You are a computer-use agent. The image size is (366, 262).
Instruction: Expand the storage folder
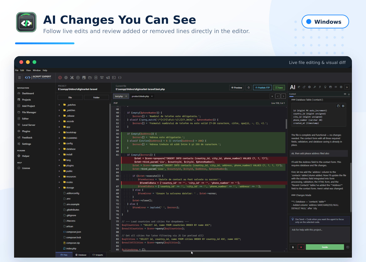[59, 188]
